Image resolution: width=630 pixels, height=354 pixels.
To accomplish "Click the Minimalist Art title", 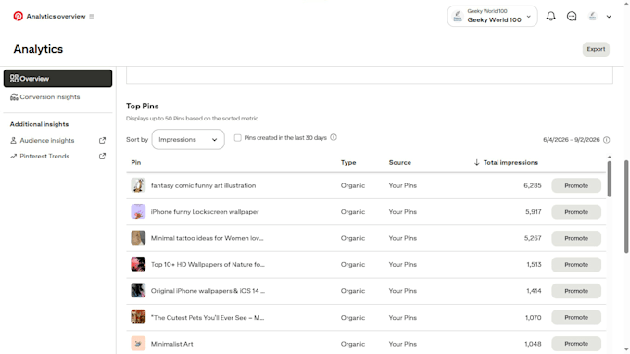I will pyautogui.click(x=172, y=344).
